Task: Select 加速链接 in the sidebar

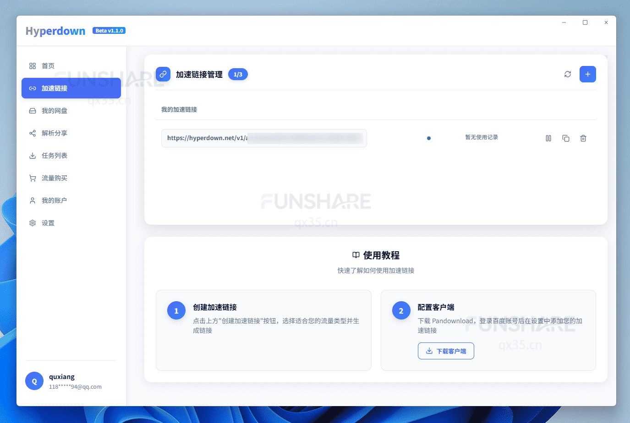Action: (x=71, y=88)
